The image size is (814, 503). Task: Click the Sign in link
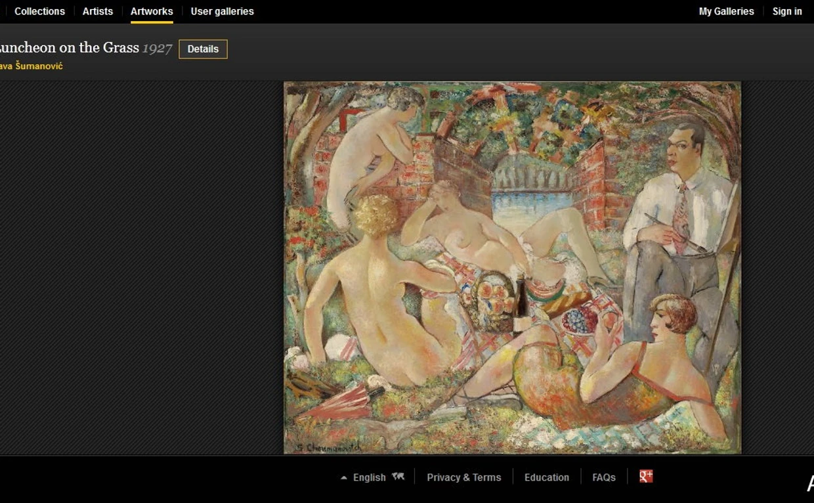click(786, 11)
